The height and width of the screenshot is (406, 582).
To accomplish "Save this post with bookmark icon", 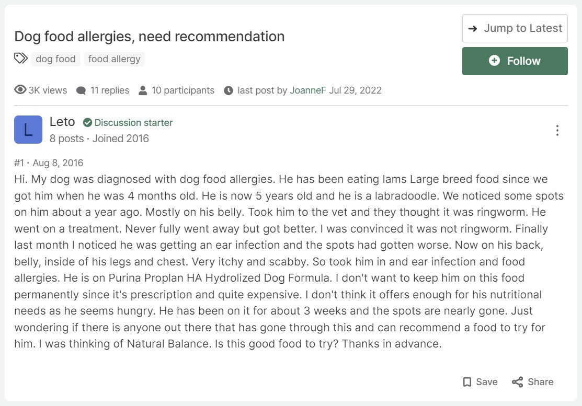I will click(x=480, y=382).
